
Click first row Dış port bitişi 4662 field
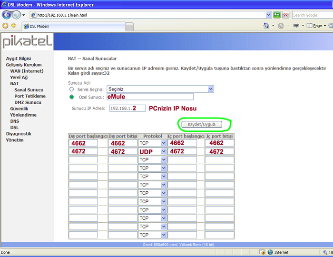pos(123,143)
